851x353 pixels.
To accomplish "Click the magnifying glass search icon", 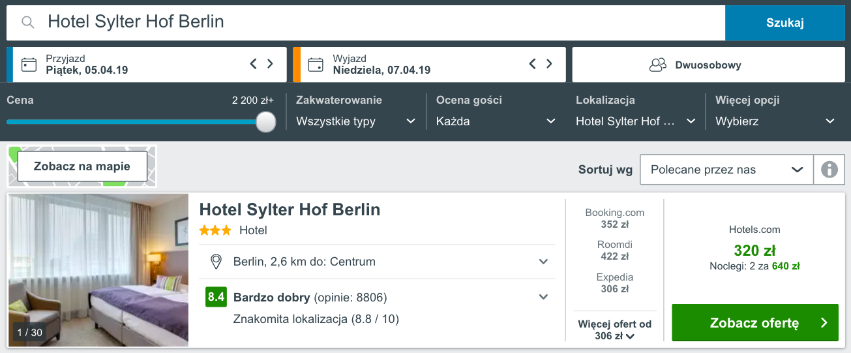I will (27, 22).
